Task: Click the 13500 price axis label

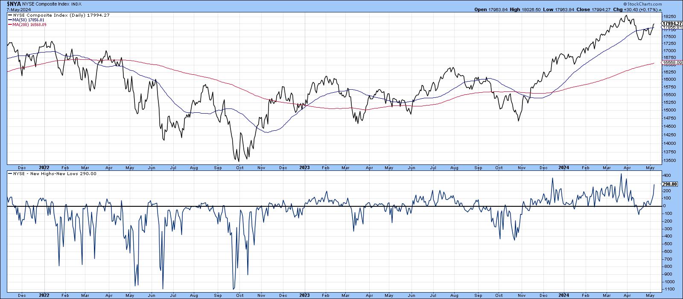Action: tap(669, 161)
